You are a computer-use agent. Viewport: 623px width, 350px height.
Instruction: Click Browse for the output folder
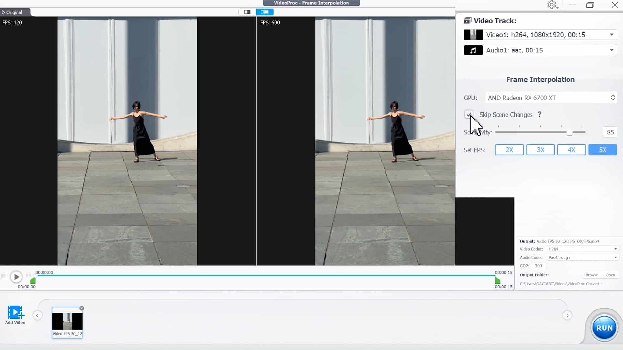tap(591, 274)
